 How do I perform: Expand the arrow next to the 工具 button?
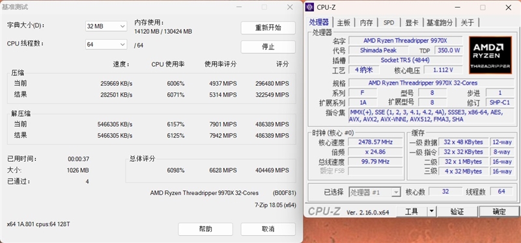coord(431,211)
